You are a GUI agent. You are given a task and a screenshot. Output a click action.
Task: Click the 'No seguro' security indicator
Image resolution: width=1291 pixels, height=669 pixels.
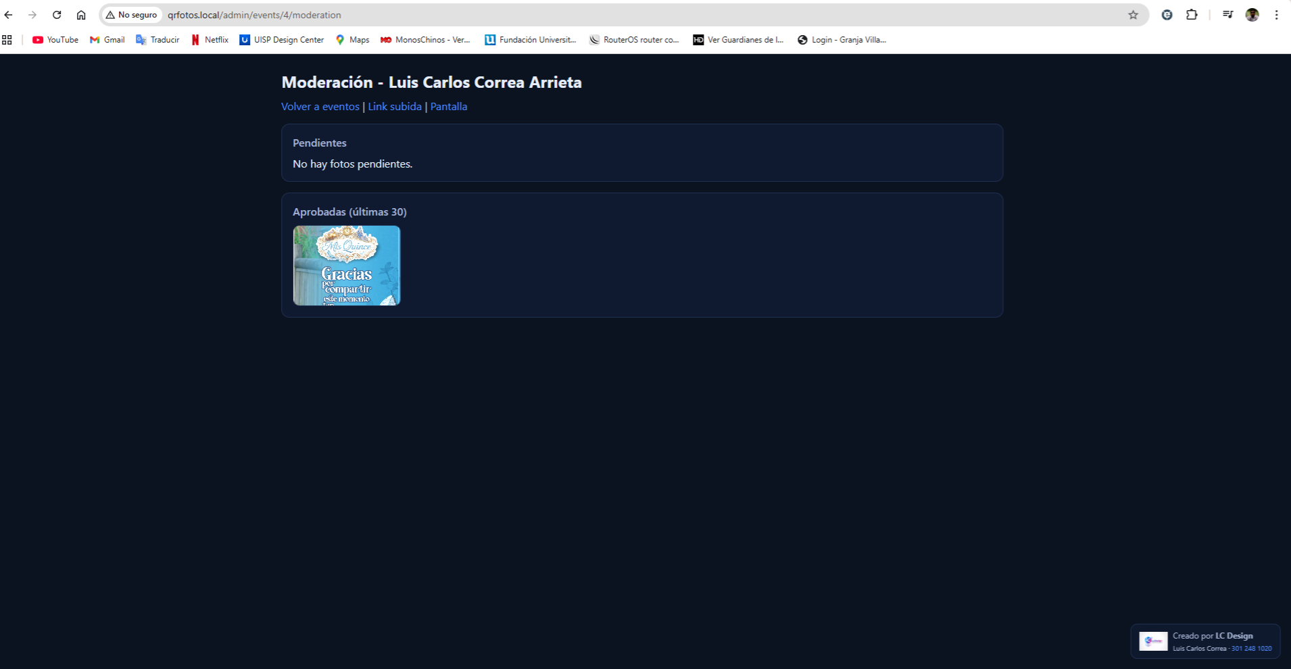(x=132, y=14)
